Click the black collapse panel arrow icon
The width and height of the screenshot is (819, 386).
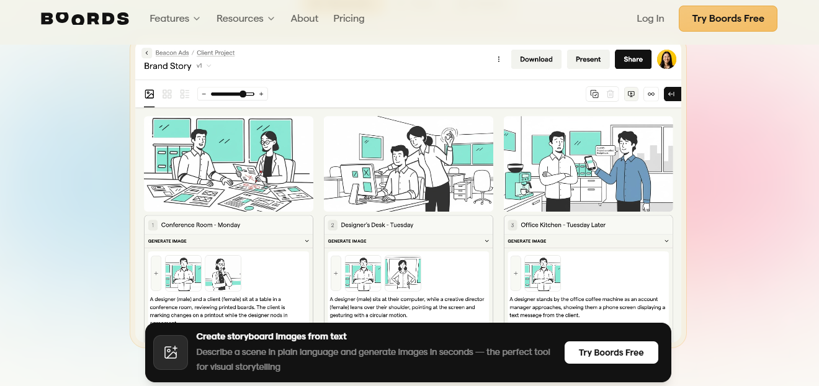(x=672, y=94)
